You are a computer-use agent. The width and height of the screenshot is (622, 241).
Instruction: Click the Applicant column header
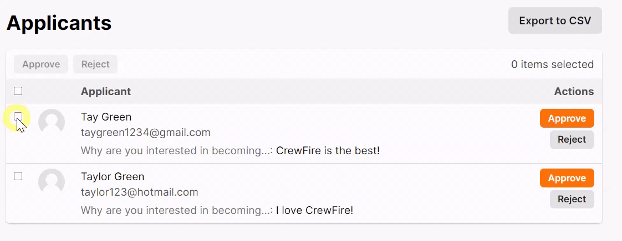point(106,91)
